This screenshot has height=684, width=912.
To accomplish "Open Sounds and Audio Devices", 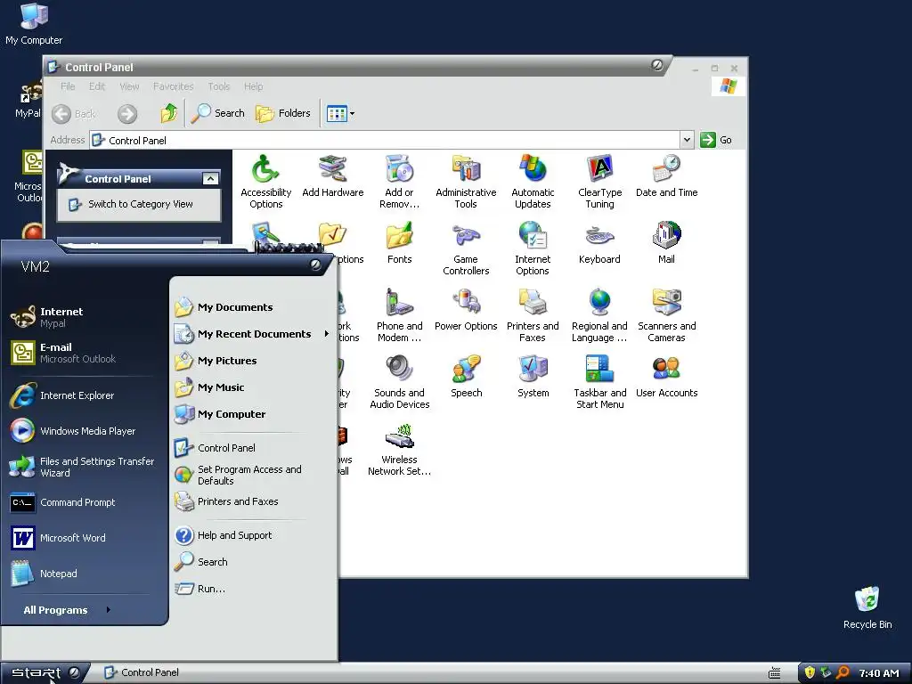I will coord(400,382).
